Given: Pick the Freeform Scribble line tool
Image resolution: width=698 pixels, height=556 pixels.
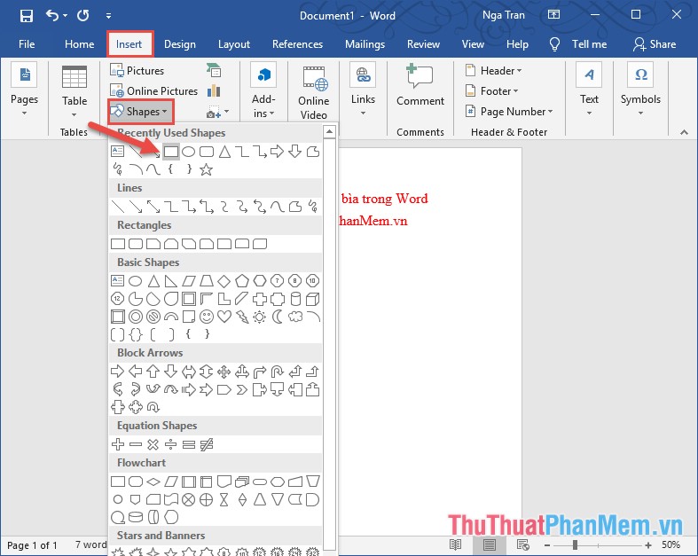Looking at the screenshot, I should click(x=313, y=206).
